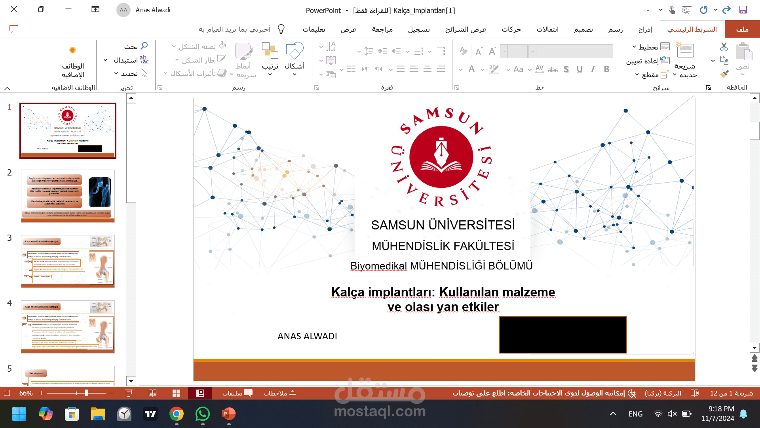Click the text highlight color swatch
Screen dimensions: 760x428
(494, 69)
